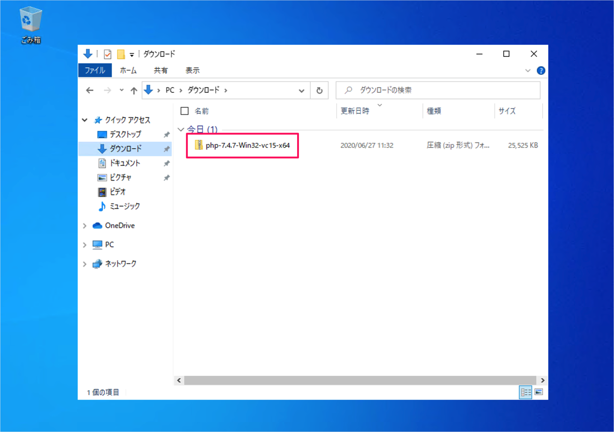The width and height of the screenshot is (614, 432).
Task: Open the Downloads folder icon in address bar
Action: [x=148, y=90]
